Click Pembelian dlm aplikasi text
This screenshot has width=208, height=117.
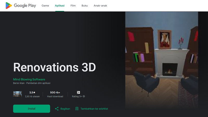38,83
